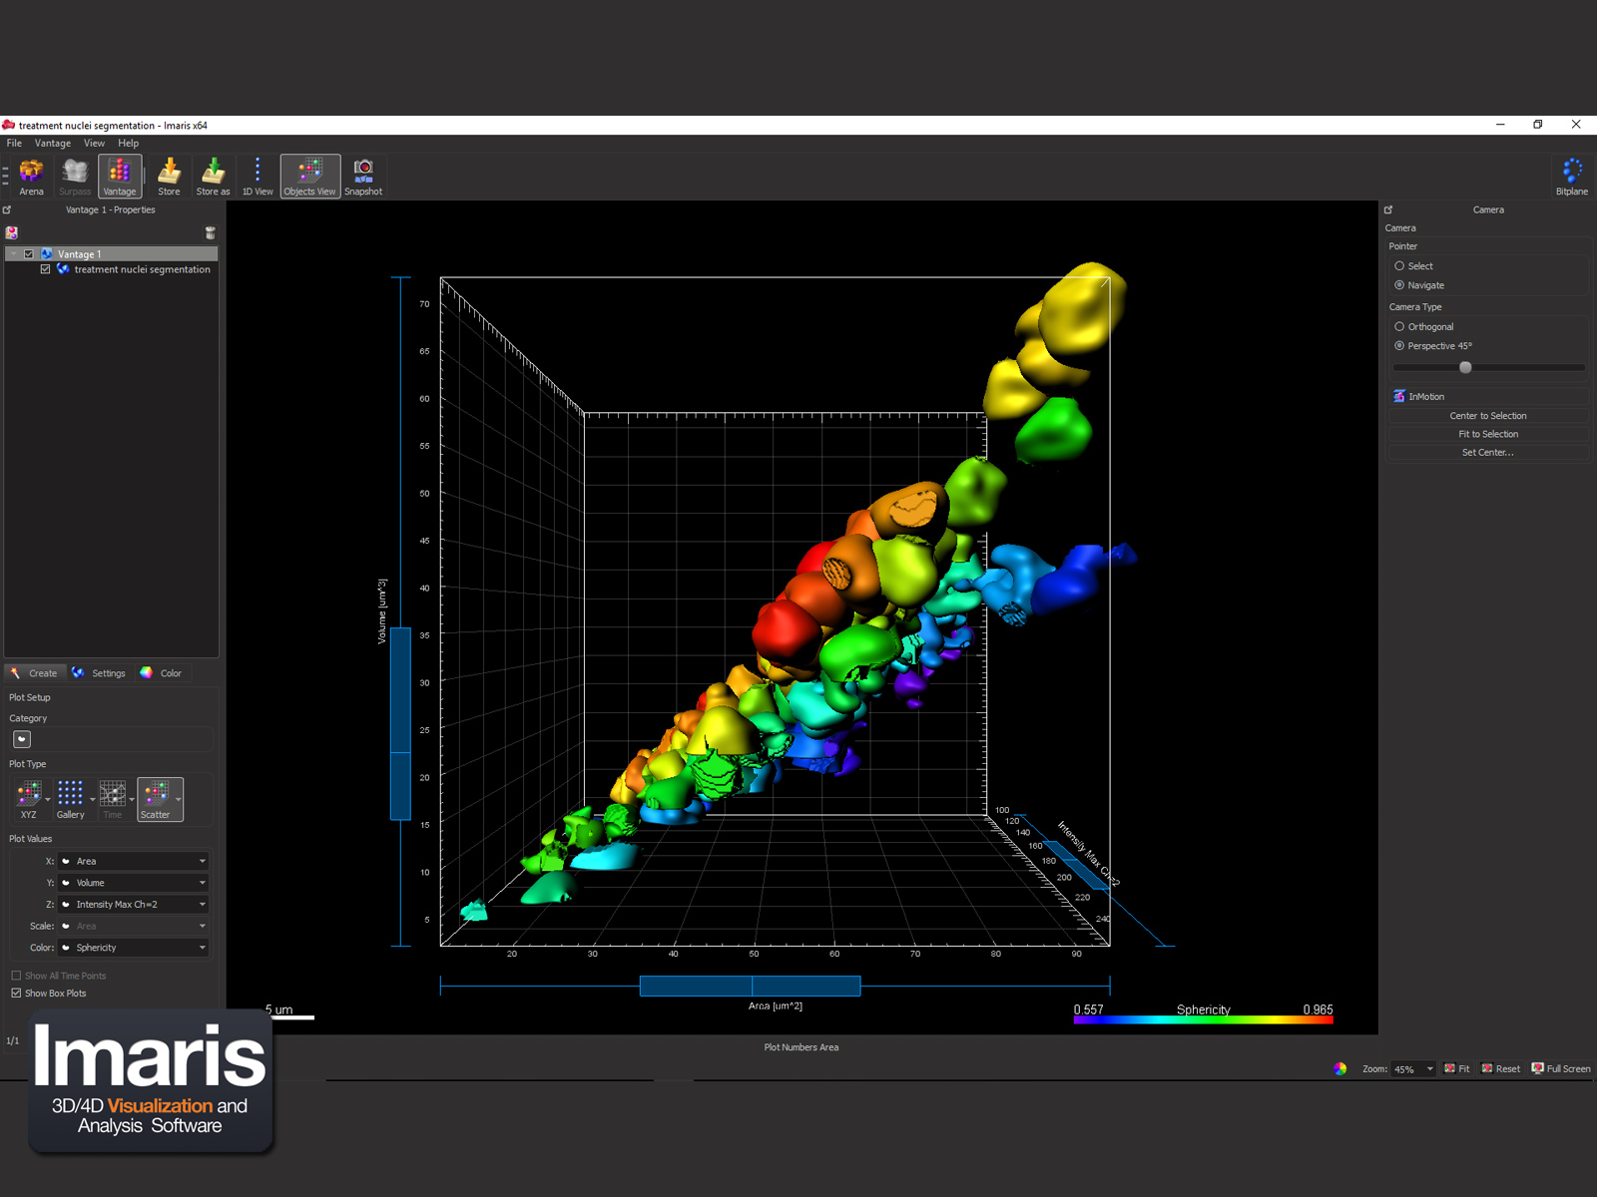Switch to 1D View mode

click(x=257, y=176)
